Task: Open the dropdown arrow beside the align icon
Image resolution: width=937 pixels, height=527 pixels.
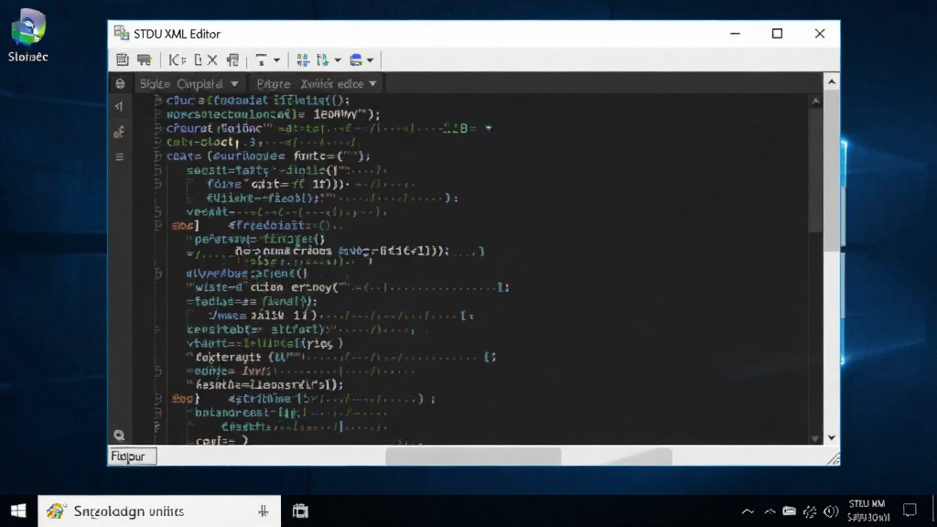Action: click(x=276, y=60)
